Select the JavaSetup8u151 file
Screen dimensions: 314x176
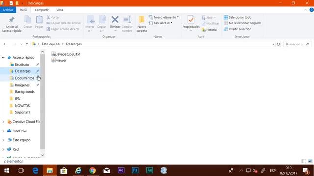66,54
